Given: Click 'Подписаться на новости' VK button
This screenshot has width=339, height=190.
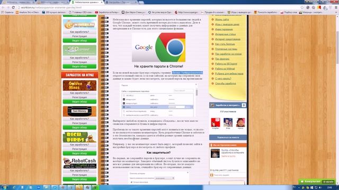Looking at the screenshot, I should (228, 137).
